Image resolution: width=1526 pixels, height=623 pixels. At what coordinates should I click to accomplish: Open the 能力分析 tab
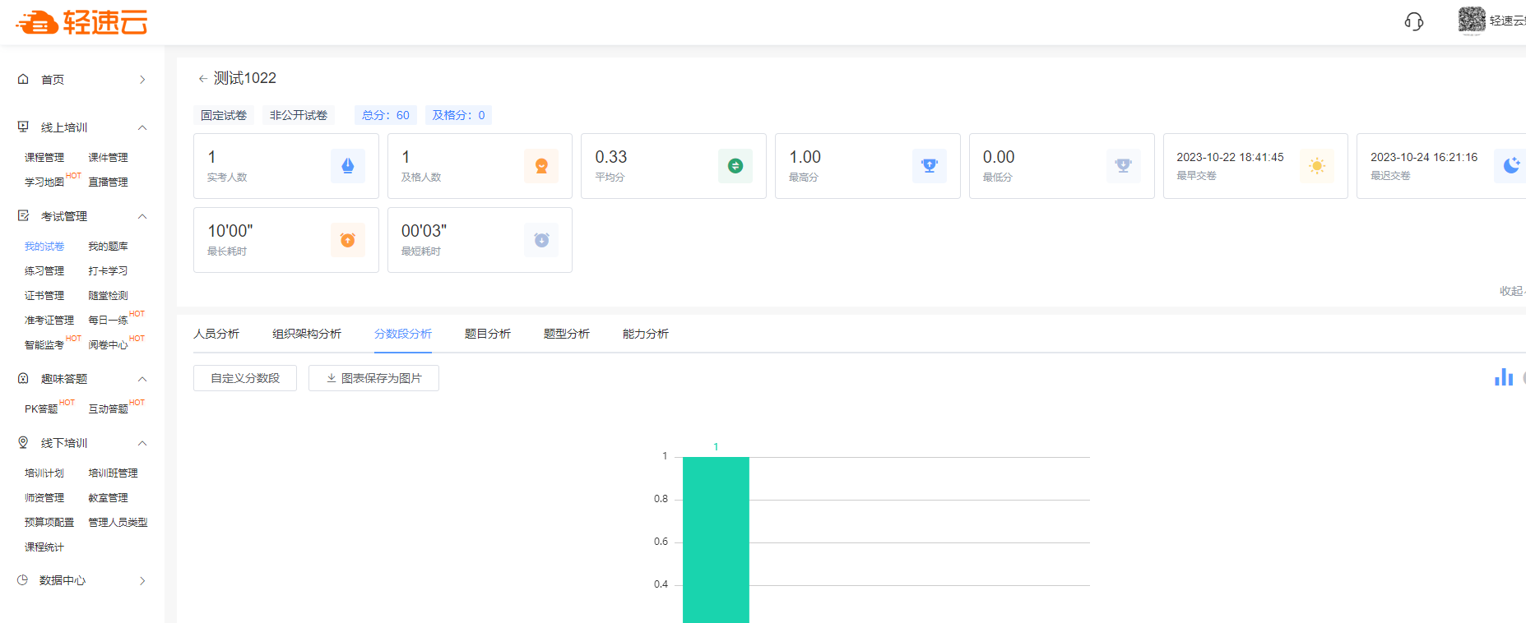click(x=645, y=334)
